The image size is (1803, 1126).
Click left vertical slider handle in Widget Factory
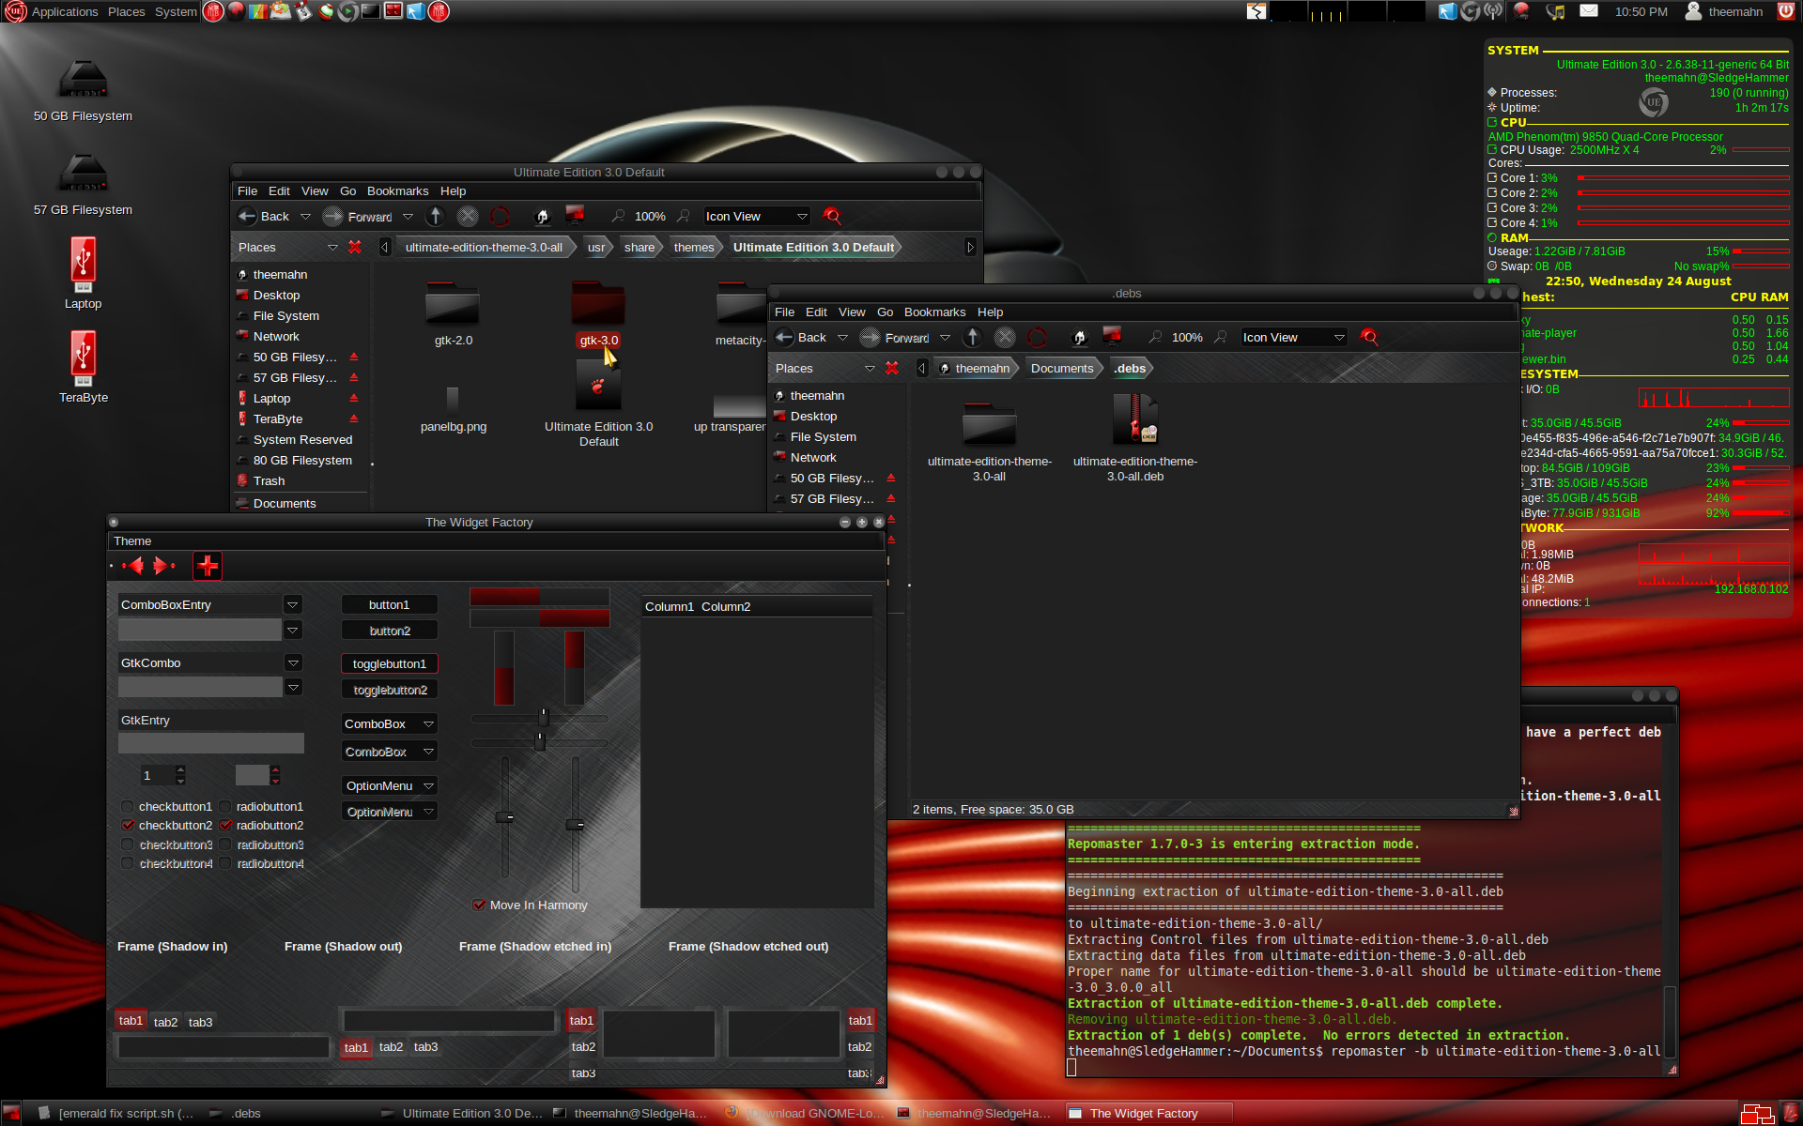pos(504,817)
